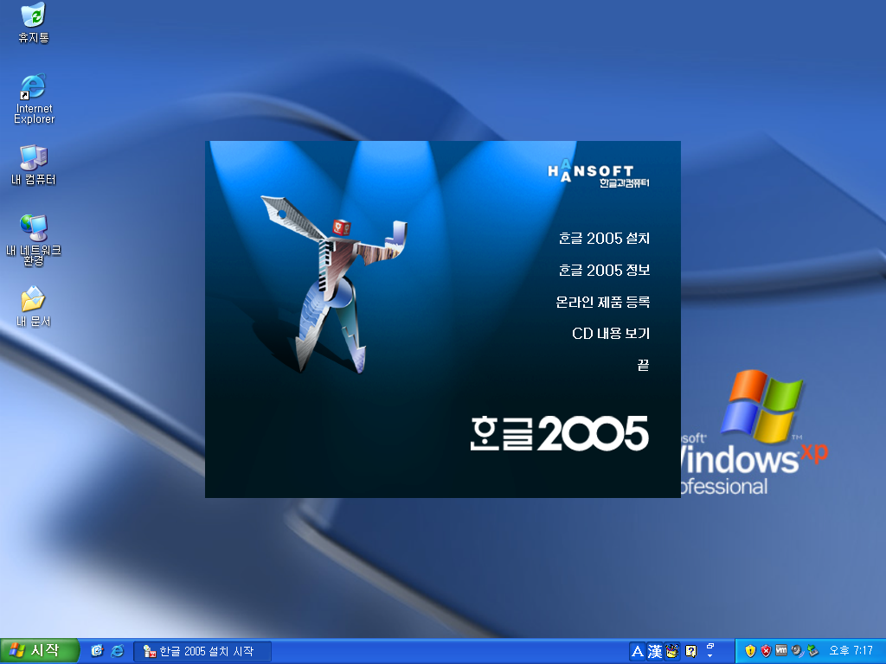Click the VMware Tools tray icon
Screen dimensions: 886x664
[x=781, y=651]
